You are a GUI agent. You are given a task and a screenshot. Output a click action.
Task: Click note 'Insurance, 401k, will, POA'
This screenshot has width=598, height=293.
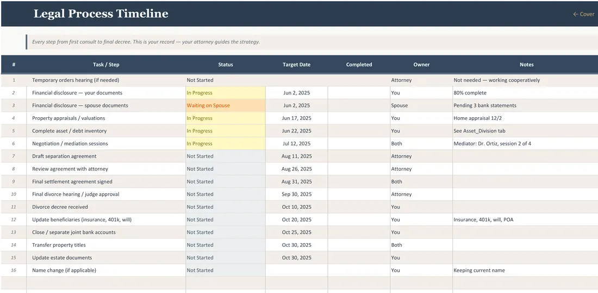484,220
